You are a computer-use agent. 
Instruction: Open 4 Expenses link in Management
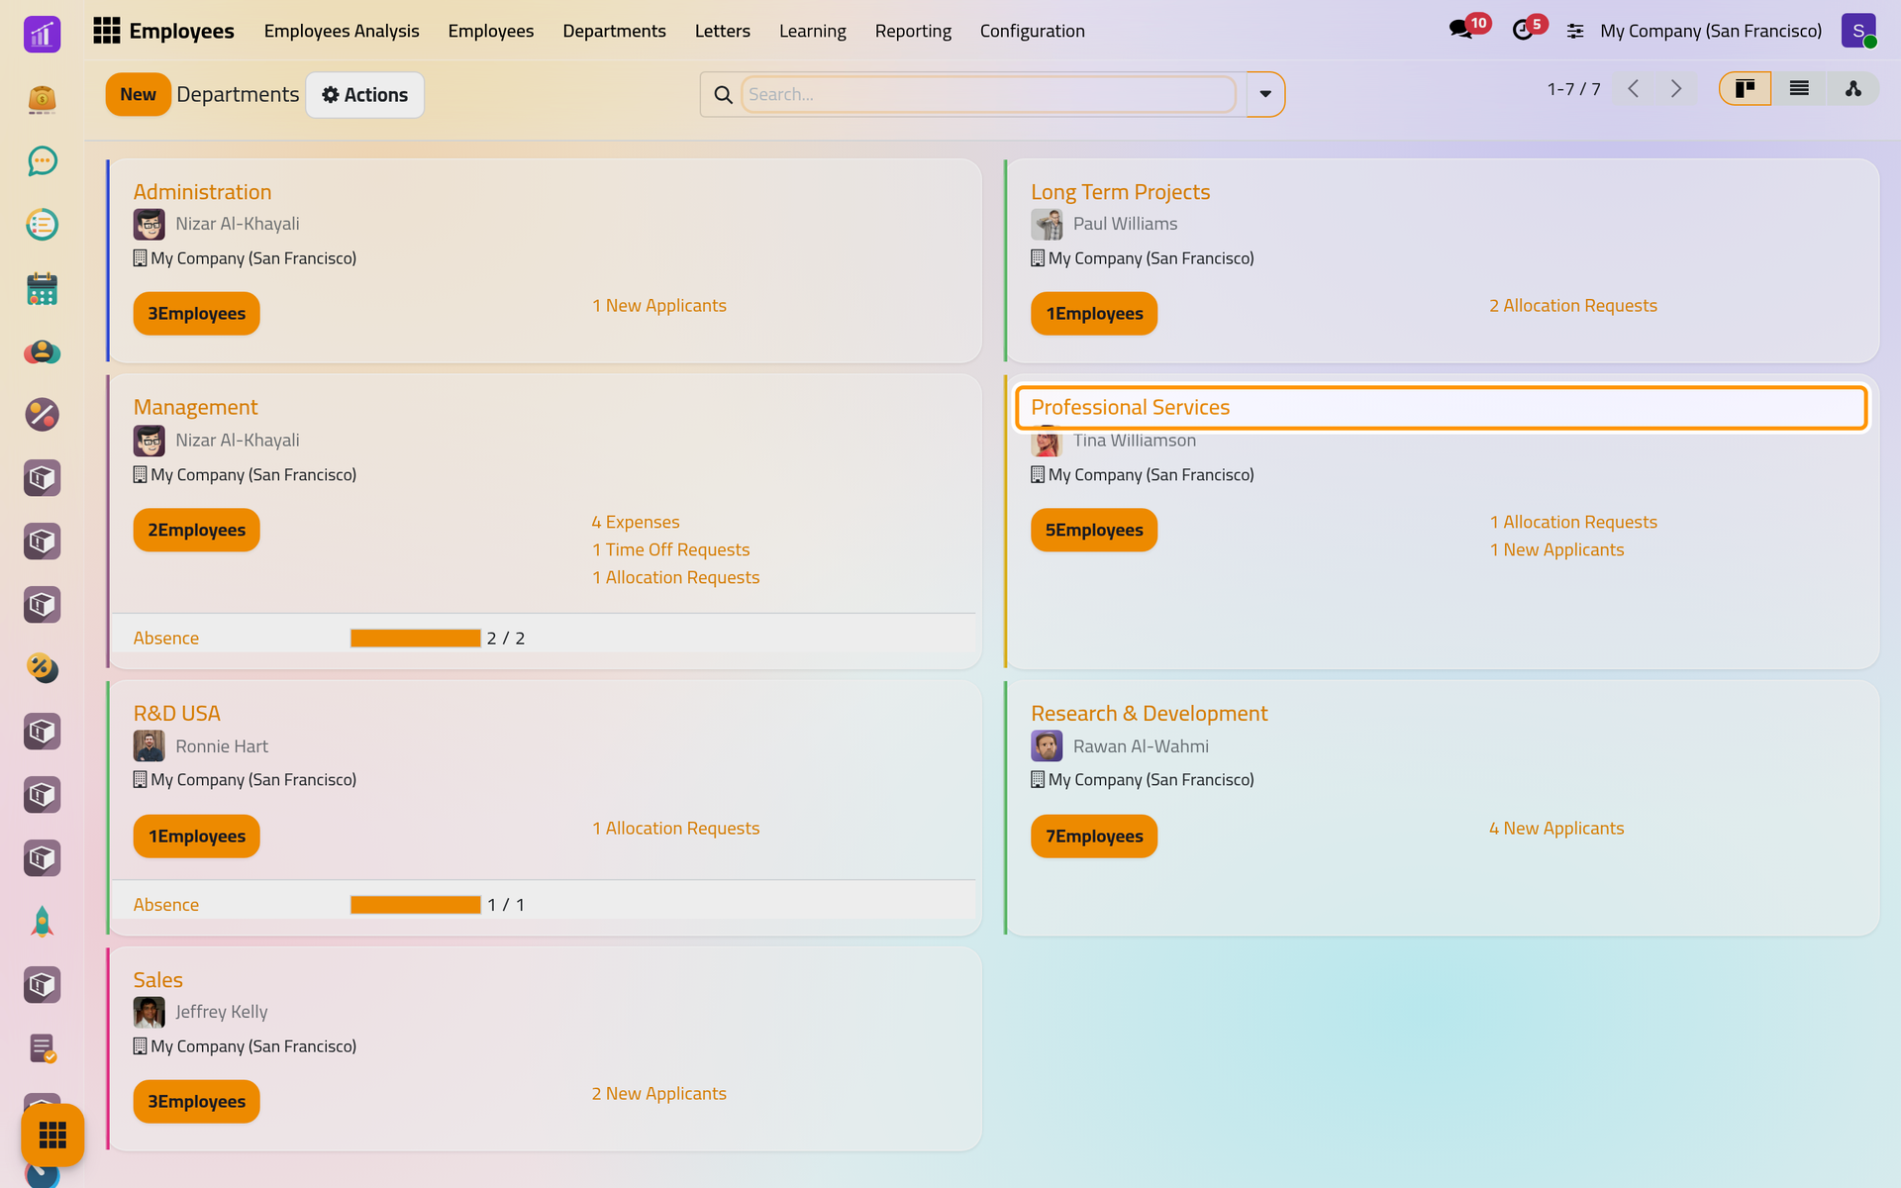click(636, 522)
